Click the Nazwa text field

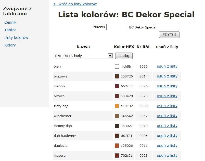(143, 27)
